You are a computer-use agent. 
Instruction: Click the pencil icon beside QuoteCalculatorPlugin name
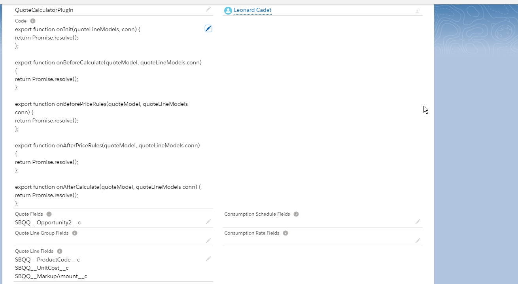click(208, 9)
